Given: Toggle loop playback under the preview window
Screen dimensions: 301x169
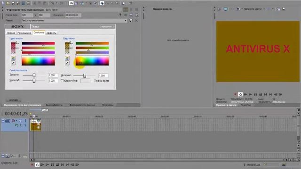Looking at the screenshot, I should point(240,94).
